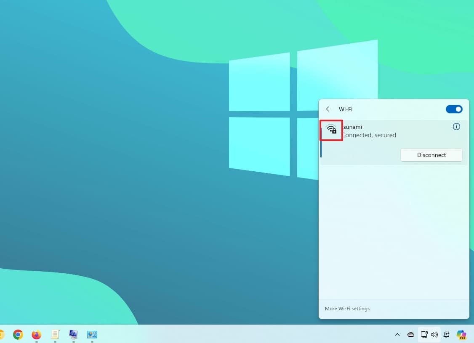The image size is (474, 343).
Task: Open notifications via the bell icon
Action: pyautogui.click(x=447, y=335)
